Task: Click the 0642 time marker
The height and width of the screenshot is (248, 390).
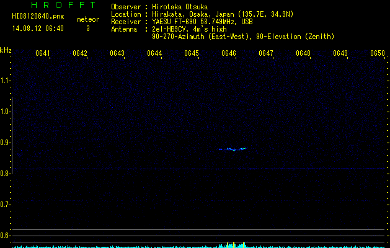Action: point(80,53)
